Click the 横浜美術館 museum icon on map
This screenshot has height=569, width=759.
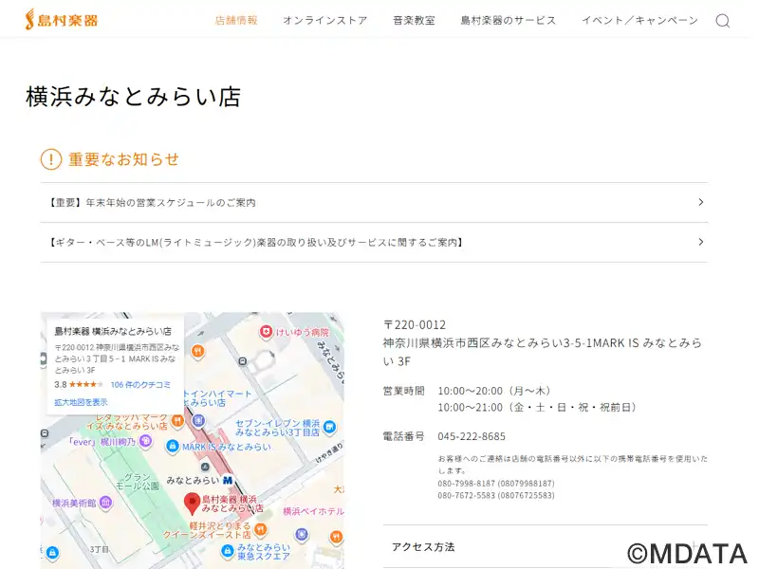(105, 503)
